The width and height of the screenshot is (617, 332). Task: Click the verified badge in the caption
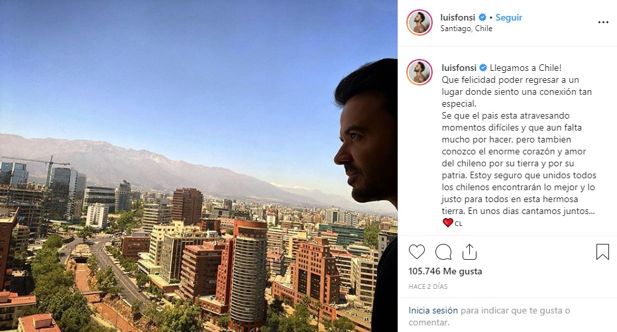point(483,68)
